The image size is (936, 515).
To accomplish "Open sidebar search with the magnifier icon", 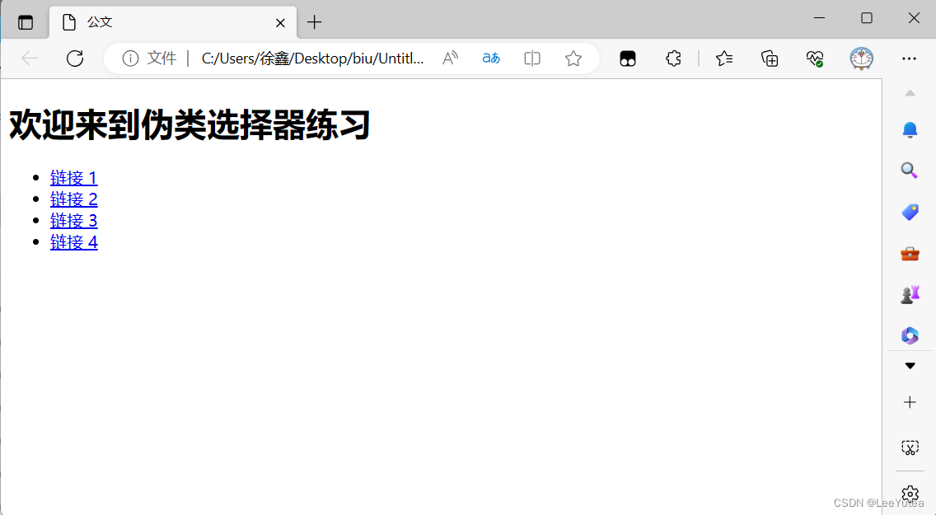I will (x=910, y=171).
